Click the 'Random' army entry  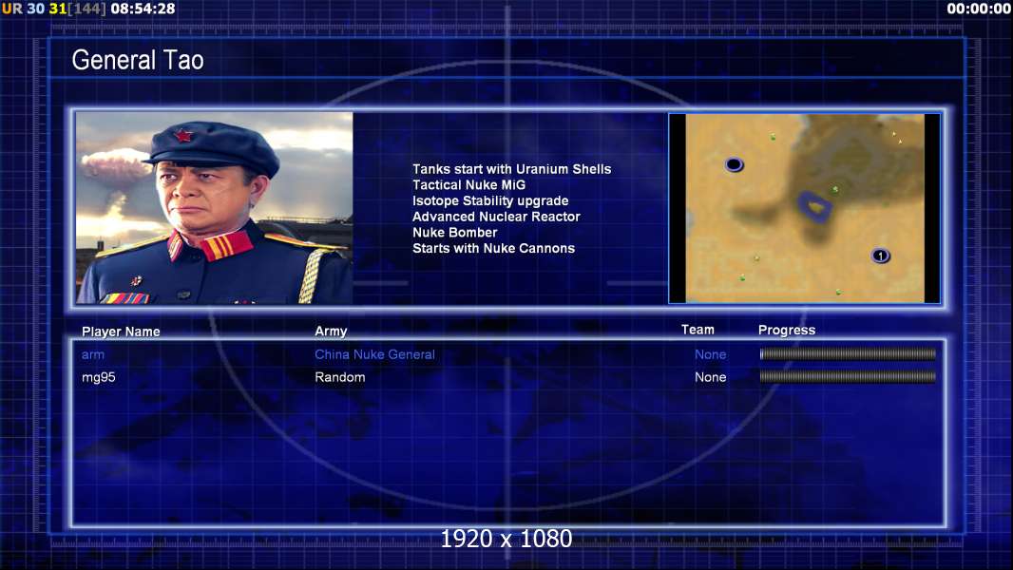340,377
